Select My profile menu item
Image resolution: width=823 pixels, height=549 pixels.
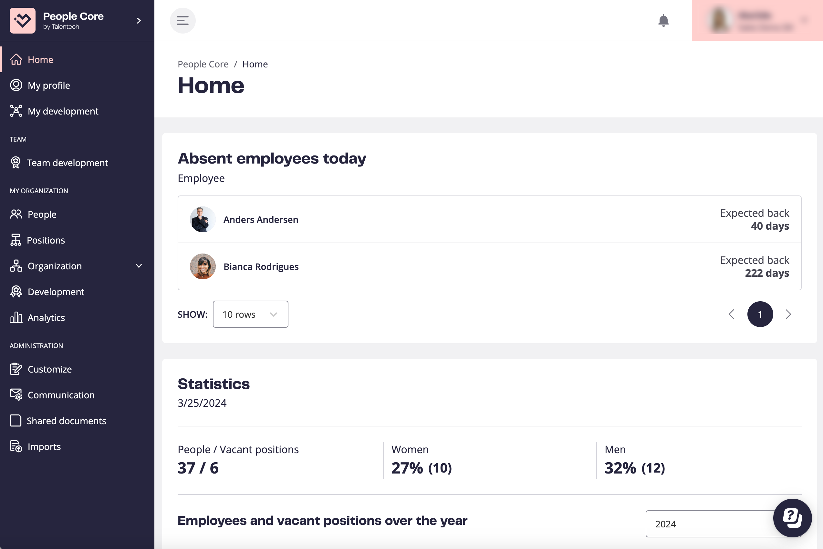(49, 85)
